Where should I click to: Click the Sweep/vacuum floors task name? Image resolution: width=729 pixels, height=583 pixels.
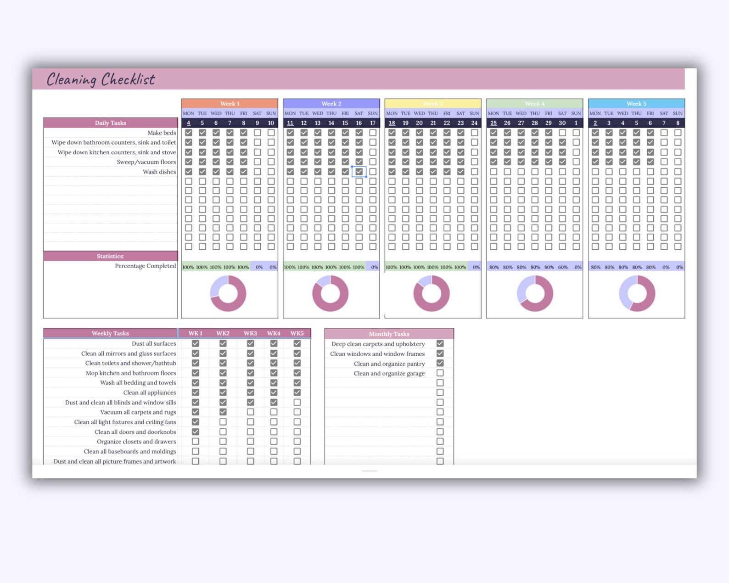(x=146, y=162)
